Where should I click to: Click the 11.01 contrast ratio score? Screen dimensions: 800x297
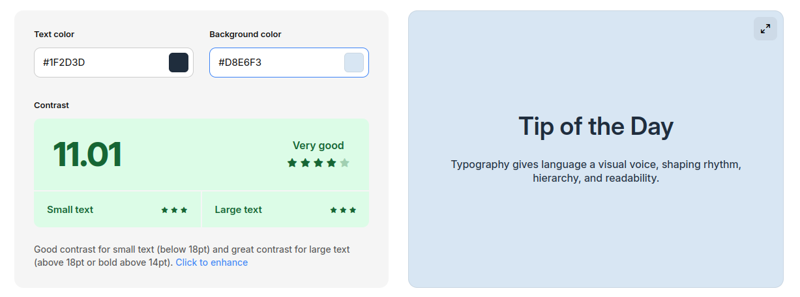87,155
